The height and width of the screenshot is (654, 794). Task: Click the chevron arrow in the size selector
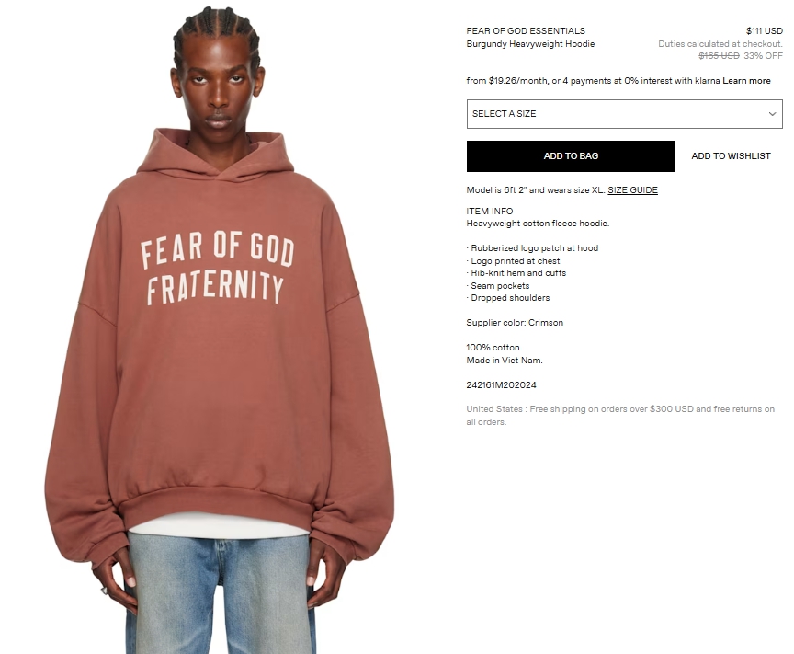tap(772, 114)
